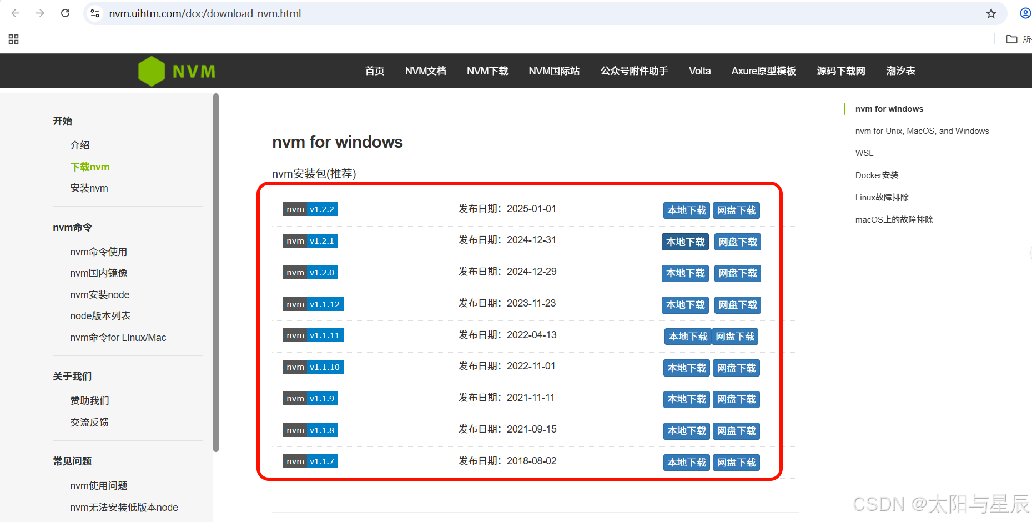Viewport: 1032px width, 522px height.
Task: Click the nvm v1.1.12 version badge
Action: 313,304
